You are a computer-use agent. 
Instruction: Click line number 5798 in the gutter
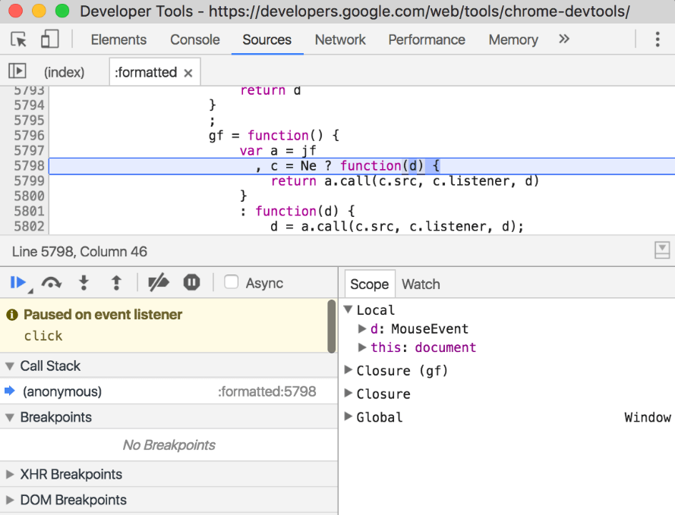(x=29, y=166)
